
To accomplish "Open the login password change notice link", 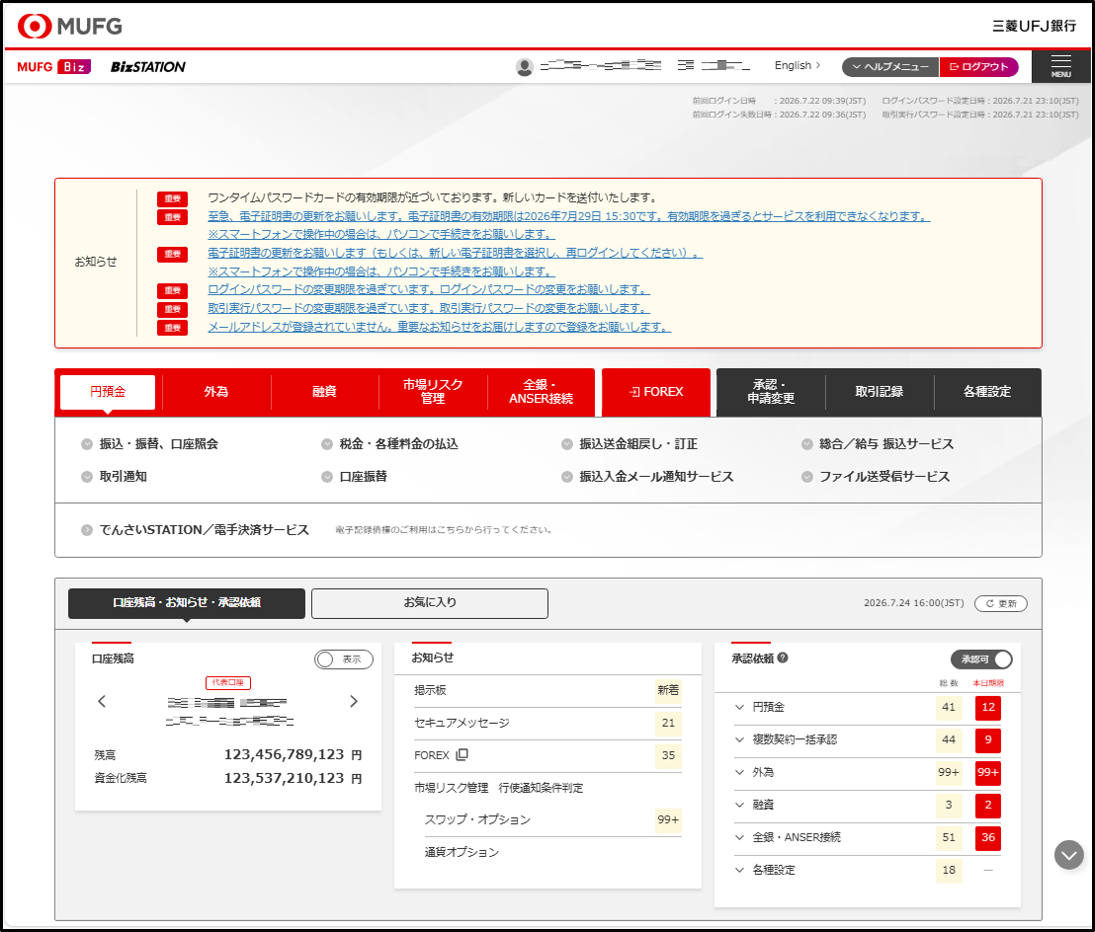I will [429, 289].
